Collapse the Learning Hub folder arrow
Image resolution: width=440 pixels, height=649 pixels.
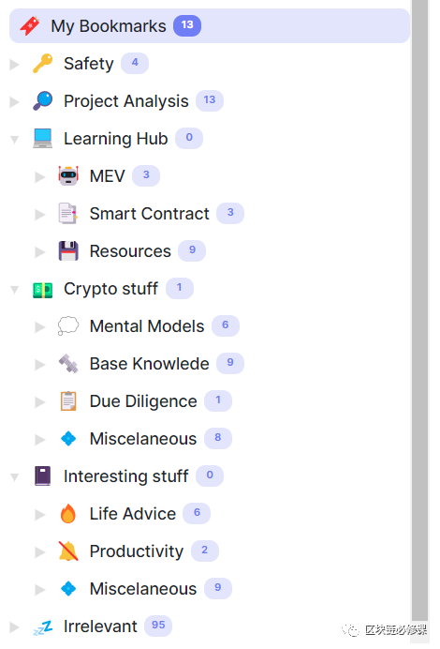[x=14, y=140]
